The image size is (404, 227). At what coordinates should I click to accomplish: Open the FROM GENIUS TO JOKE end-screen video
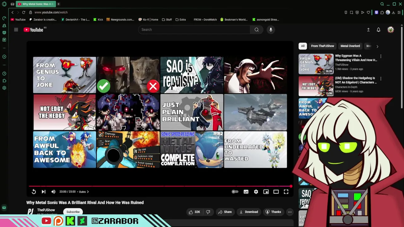tap(64, 75)
